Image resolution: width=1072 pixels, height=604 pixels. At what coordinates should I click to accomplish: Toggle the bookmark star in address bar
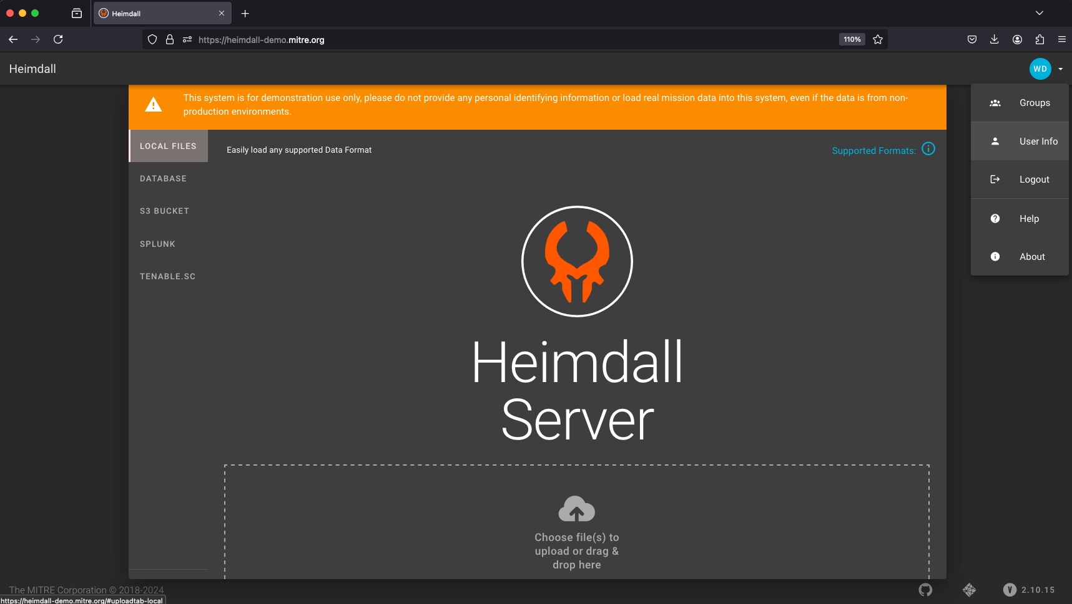(878, 39)
